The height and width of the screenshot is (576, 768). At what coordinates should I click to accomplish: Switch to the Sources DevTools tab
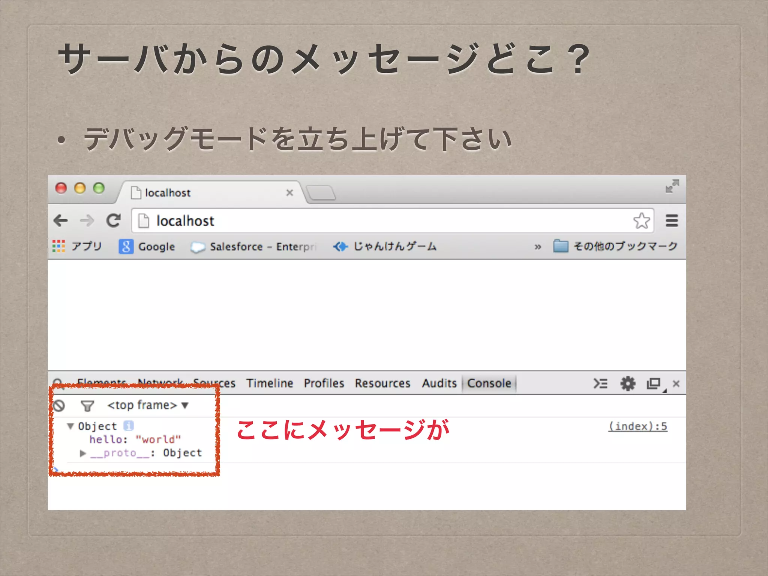coord(214,383)
